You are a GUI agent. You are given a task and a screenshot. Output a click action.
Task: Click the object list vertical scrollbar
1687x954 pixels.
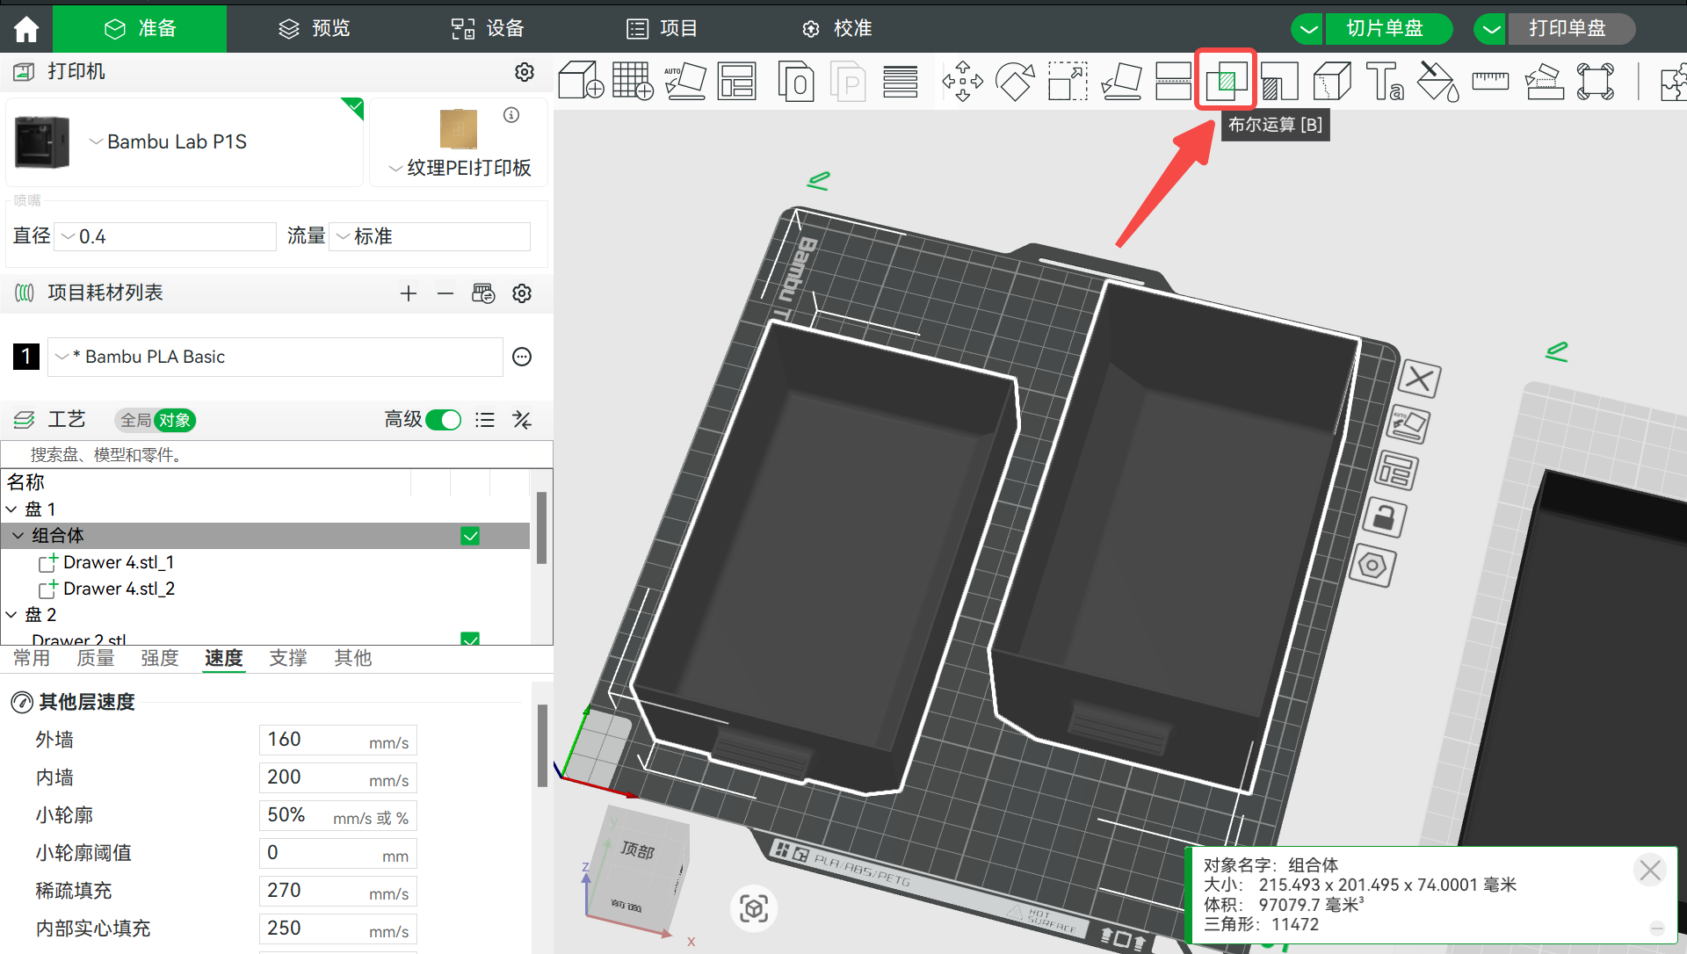tap(541, 527)
